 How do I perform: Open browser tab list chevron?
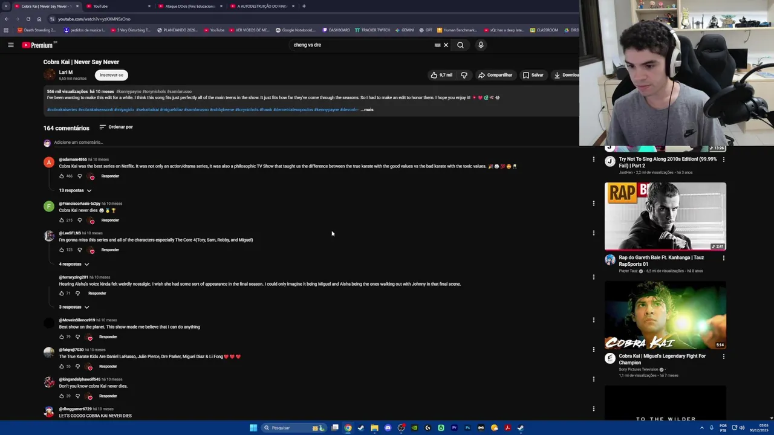pos(5,6)
